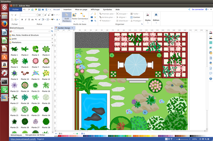Click the Se connecter link

coord(197,9)
